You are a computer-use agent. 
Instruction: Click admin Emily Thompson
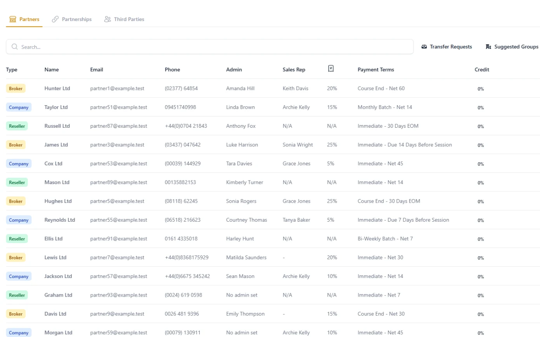point(245,314)
